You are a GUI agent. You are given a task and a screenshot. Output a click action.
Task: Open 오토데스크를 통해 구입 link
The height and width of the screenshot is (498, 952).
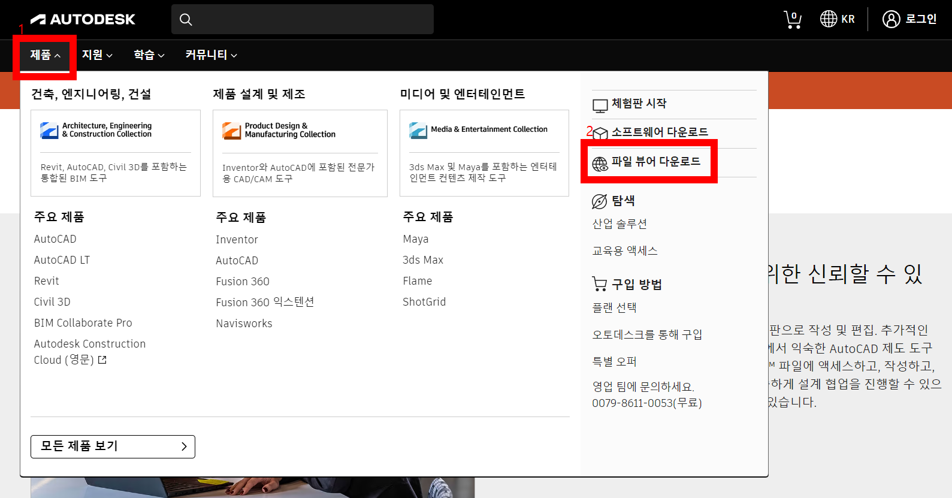[x=647, y=334]
